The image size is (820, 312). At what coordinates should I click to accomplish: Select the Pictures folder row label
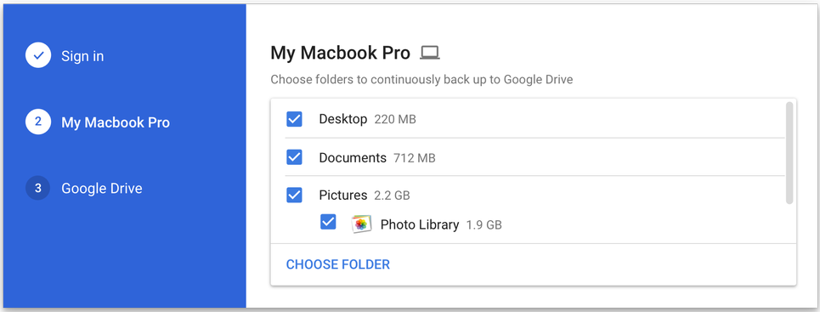coord(343,195)
